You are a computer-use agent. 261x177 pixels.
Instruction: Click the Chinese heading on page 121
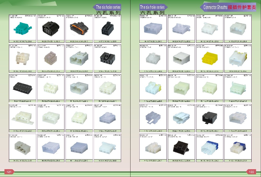point(108,13)
